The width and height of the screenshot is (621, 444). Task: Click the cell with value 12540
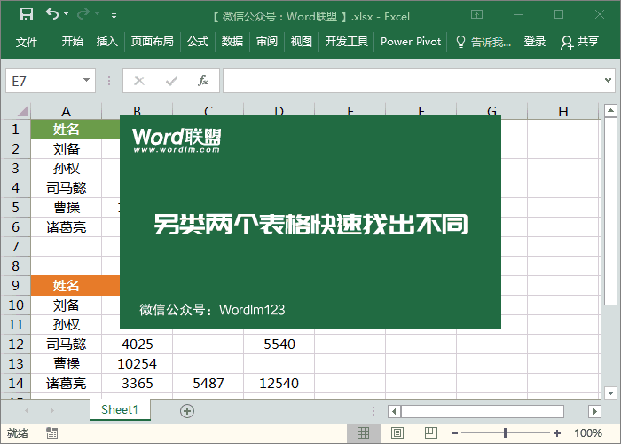[279, 384]
